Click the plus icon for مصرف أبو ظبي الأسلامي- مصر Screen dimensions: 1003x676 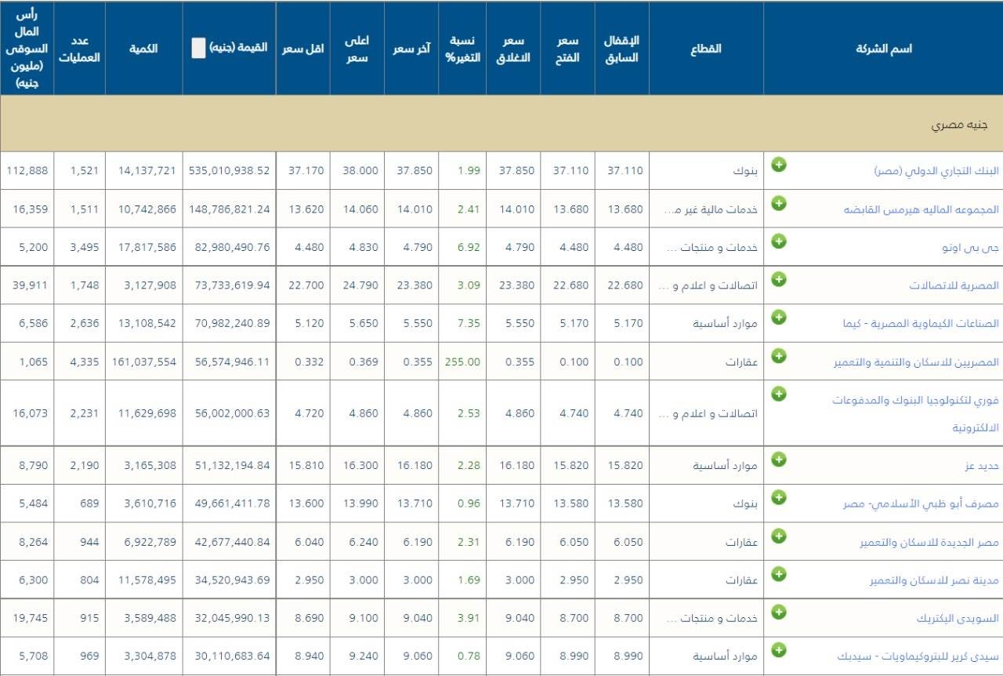tap(779, 496)
